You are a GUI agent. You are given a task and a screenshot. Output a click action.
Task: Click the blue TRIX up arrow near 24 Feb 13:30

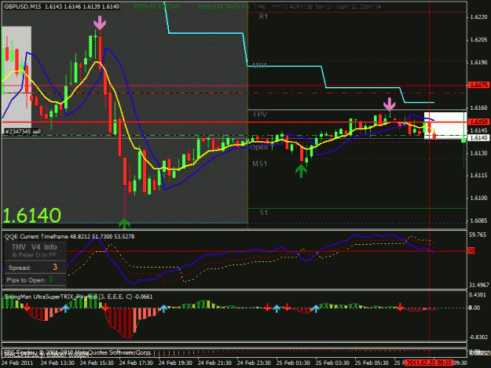click(x=65, y=308)
